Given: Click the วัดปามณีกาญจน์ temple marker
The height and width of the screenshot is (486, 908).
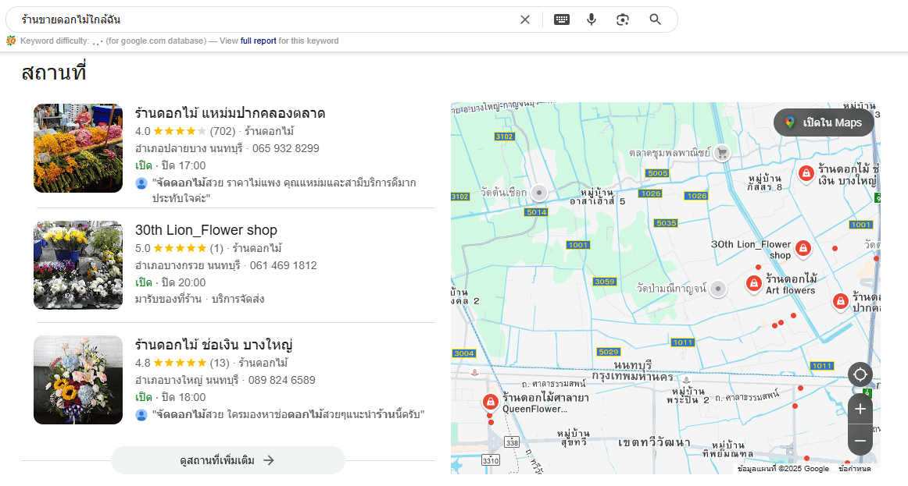Looking at the screenshot, I should click(718, 289).
